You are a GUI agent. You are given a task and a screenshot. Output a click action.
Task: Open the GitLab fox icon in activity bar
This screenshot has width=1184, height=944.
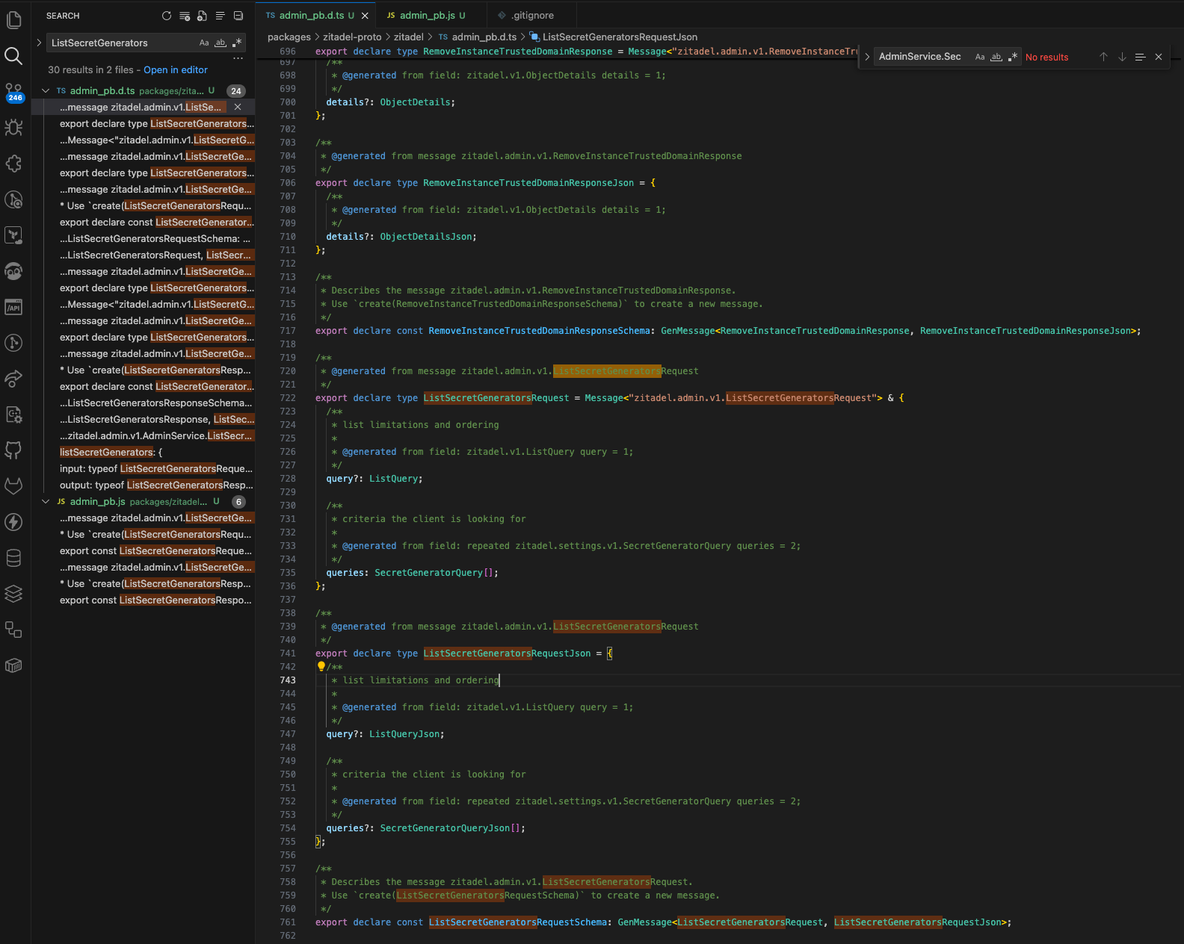pyautogui.click(x=13, y=485)
